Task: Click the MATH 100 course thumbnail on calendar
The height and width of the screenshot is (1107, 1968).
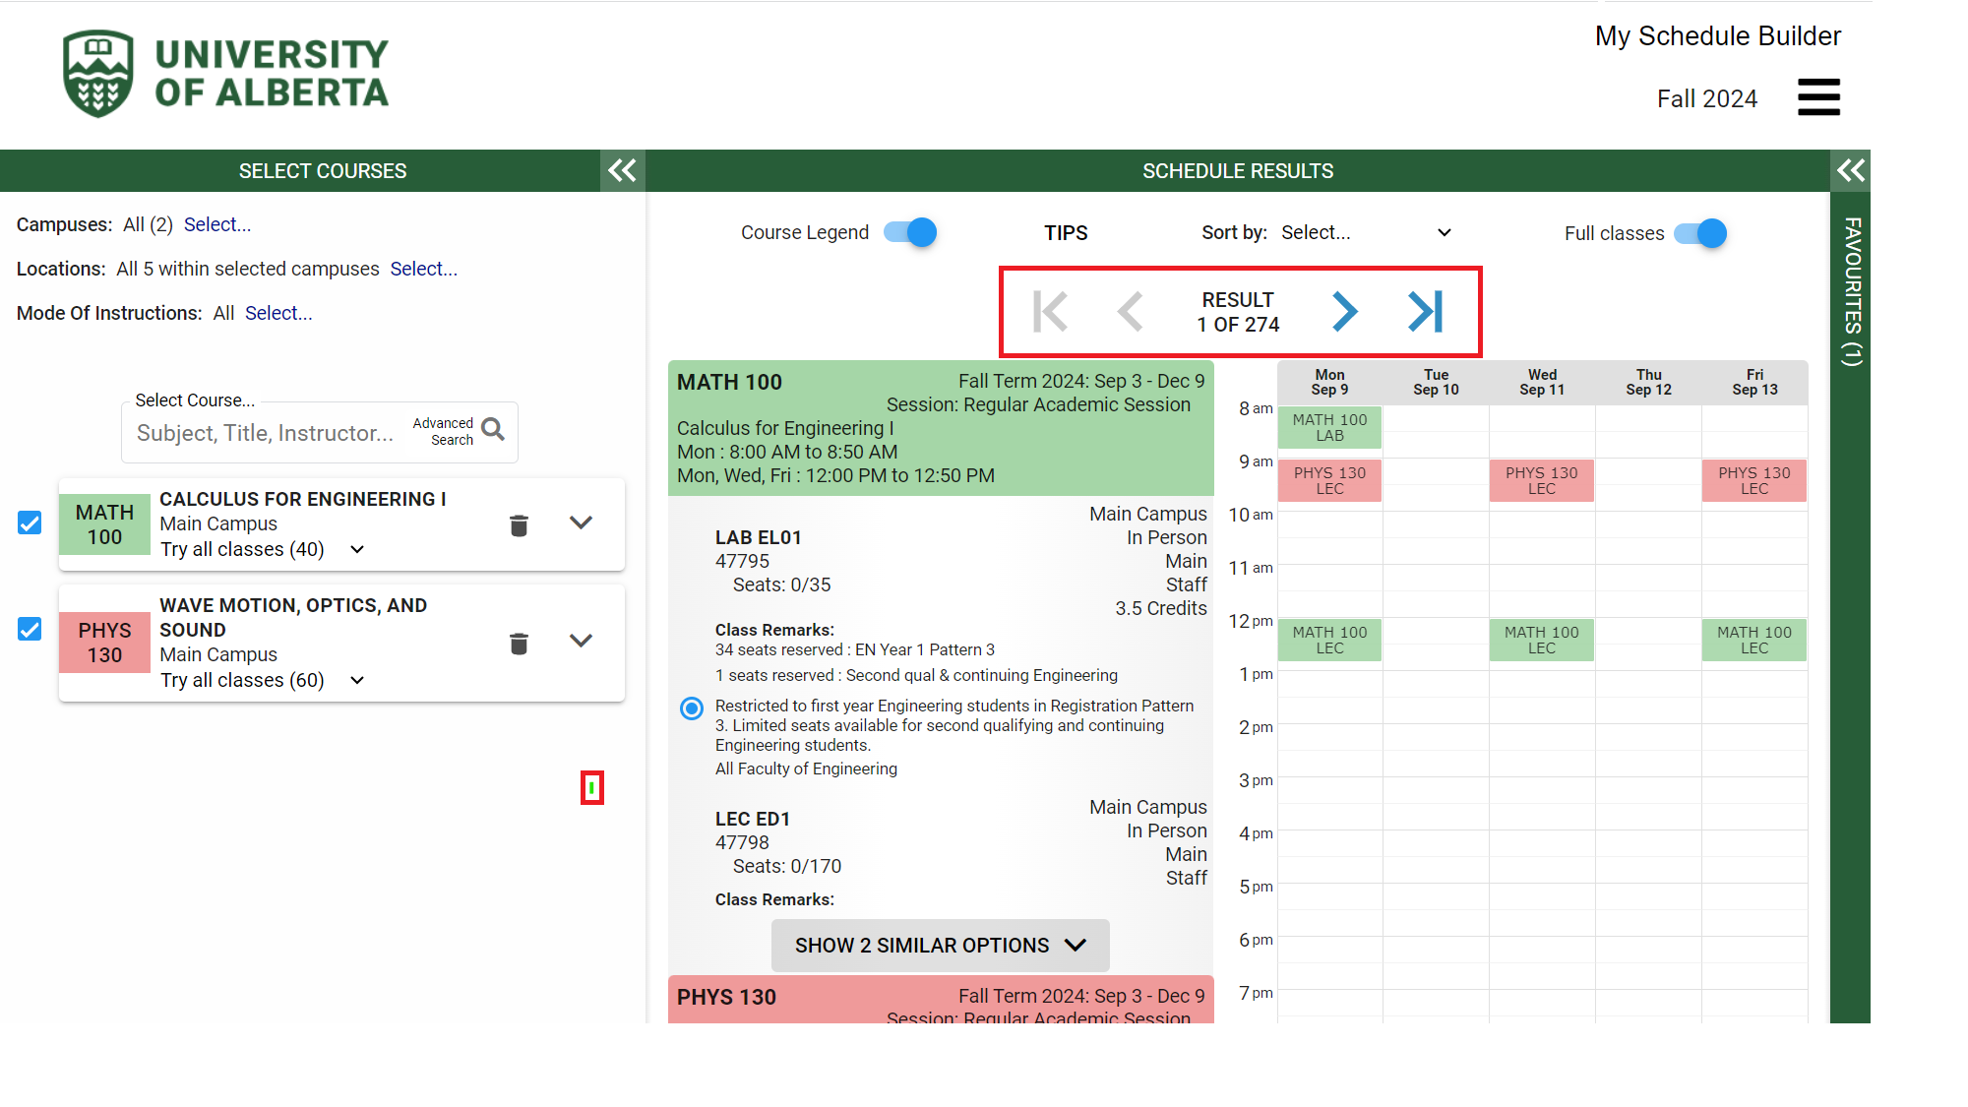Action: 1330,427
